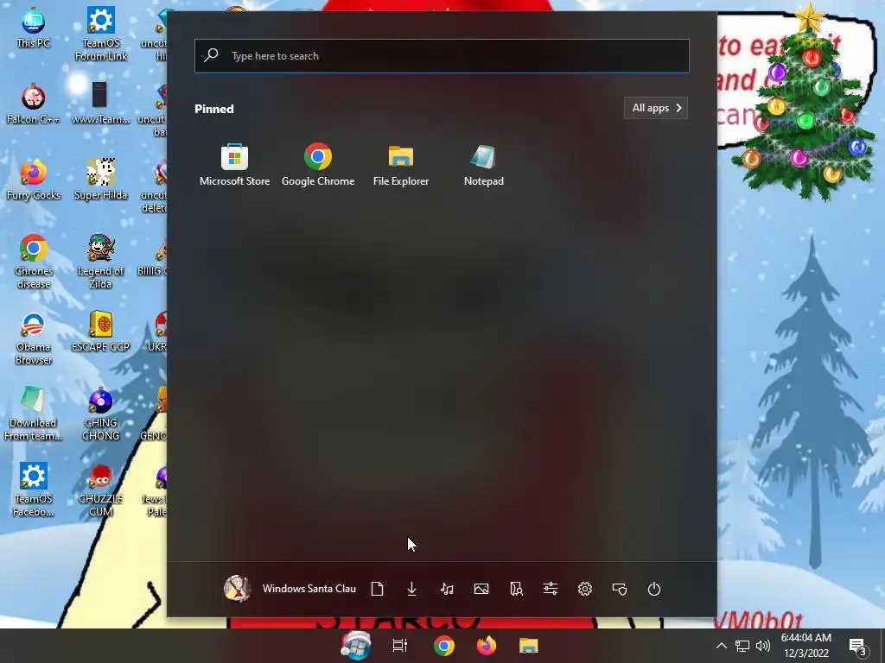The height and width of the screenshot is (663, 885).
Task: Open pinned Notepad app
Action: click(484, 165)
